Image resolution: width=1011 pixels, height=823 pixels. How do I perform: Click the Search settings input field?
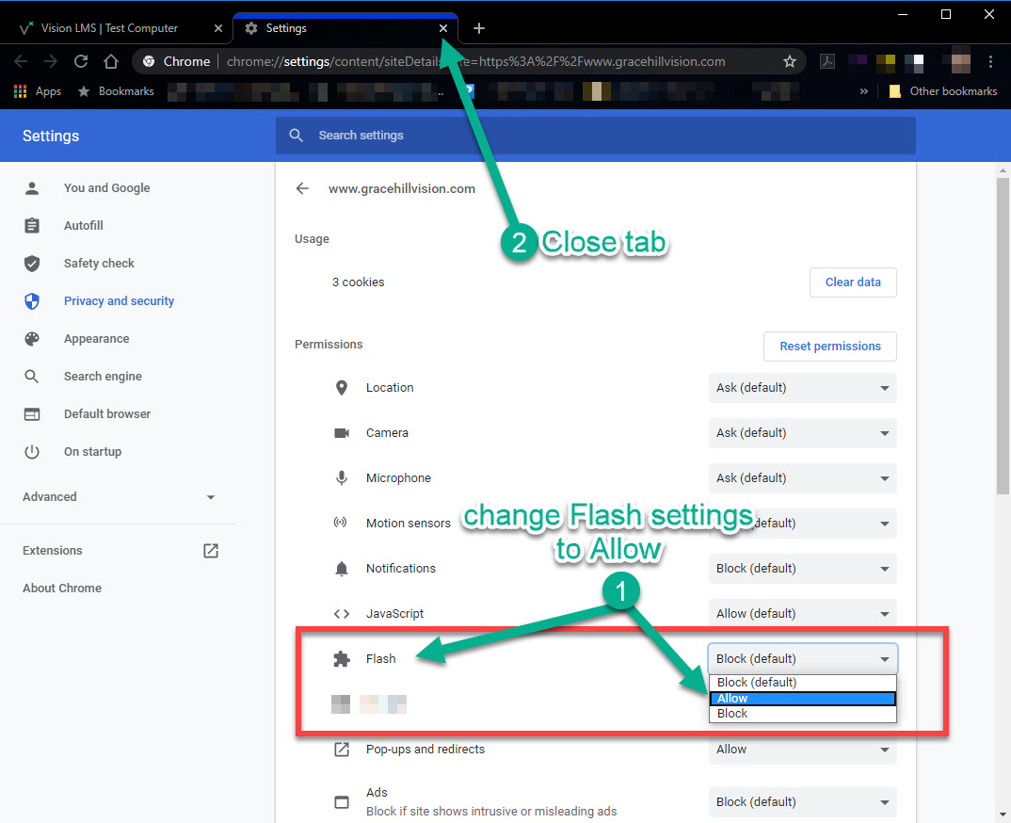pyautogui.click(x=595, y=136)
